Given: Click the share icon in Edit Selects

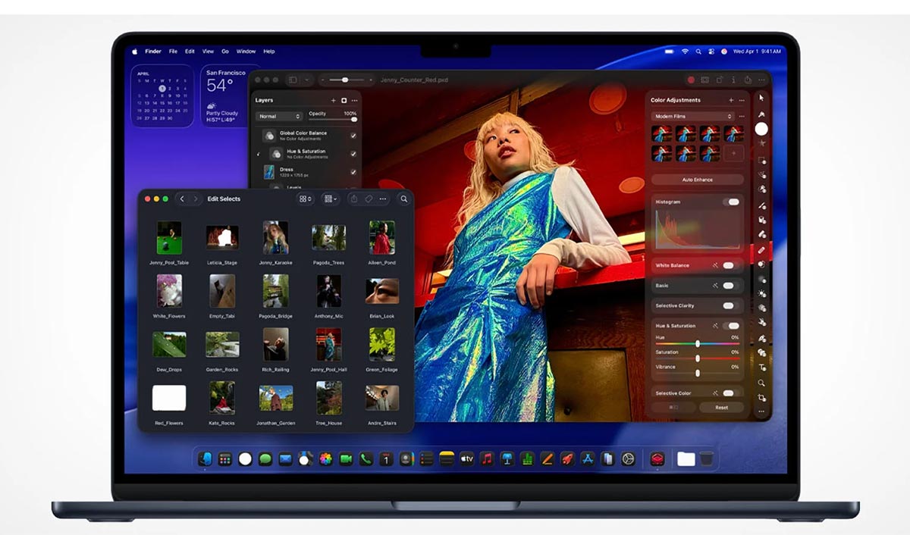Looking at the screenshot, I should tap(354, 199).
